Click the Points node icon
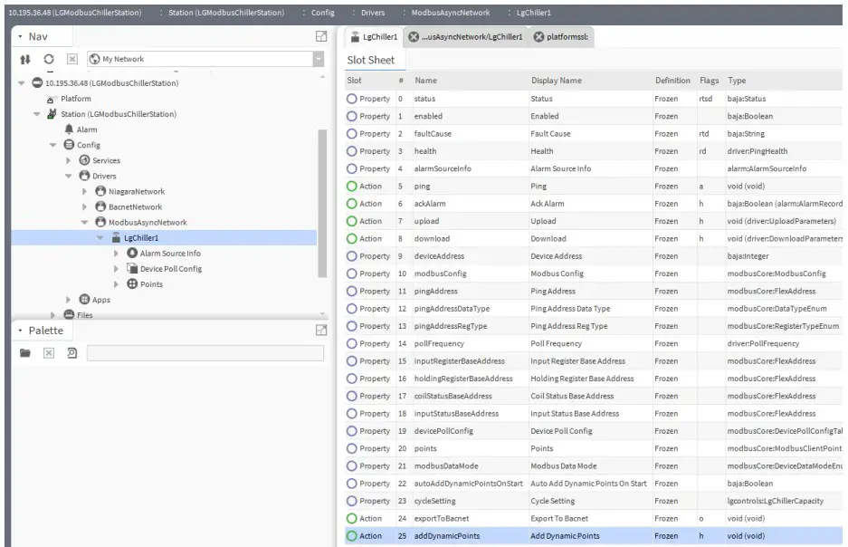The image size is (848, 547). point(132,284)
